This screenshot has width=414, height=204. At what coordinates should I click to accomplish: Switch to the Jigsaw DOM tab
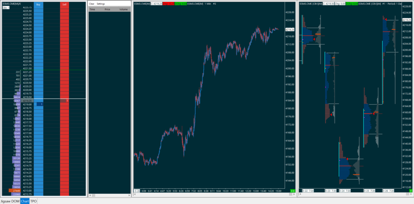point(10,201)
